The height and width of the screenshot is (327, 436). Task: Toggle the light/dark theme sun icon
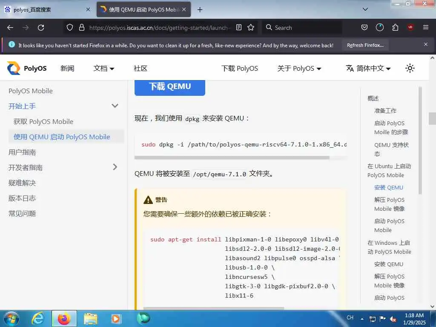click(410, 68)
